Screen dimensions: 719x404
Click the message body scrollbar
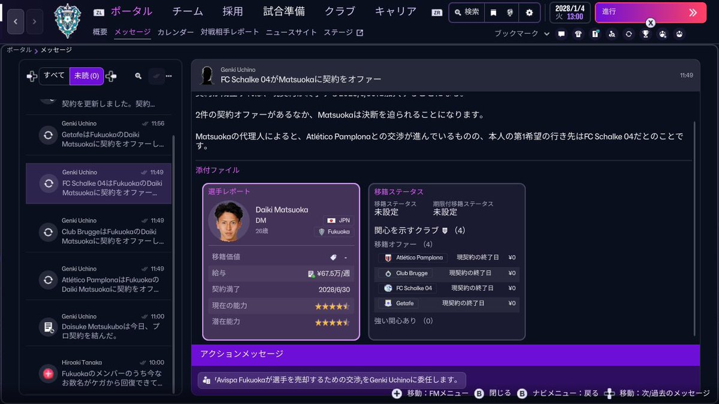695,227
